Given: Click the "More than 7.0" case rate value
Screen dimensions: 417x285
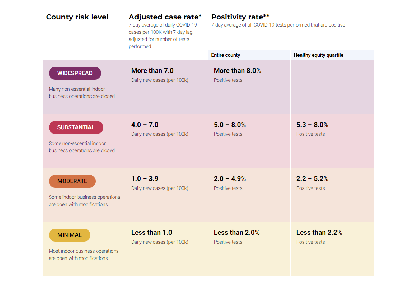Looking at the screenshot, I should (x=152, y=71).
